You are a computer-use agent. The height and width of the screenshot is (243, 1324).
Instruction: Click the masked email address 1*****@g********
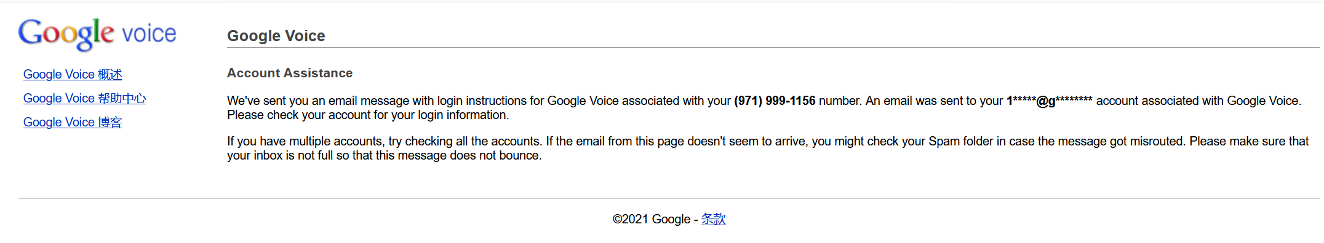1050,101
